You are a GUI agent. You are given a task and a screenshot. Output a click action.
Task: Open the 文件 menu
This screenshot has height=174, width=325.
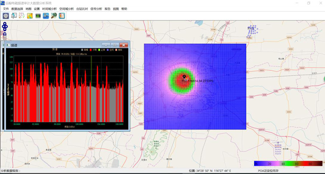click(6, 9)
